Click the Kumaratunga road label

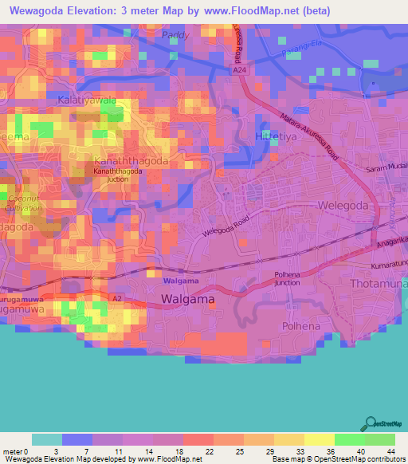click(390, 264)
